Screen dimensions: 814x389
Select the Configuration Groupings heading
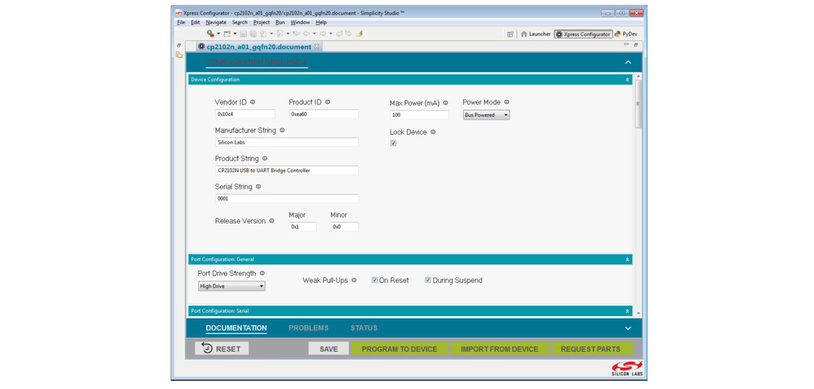(257, 62)
